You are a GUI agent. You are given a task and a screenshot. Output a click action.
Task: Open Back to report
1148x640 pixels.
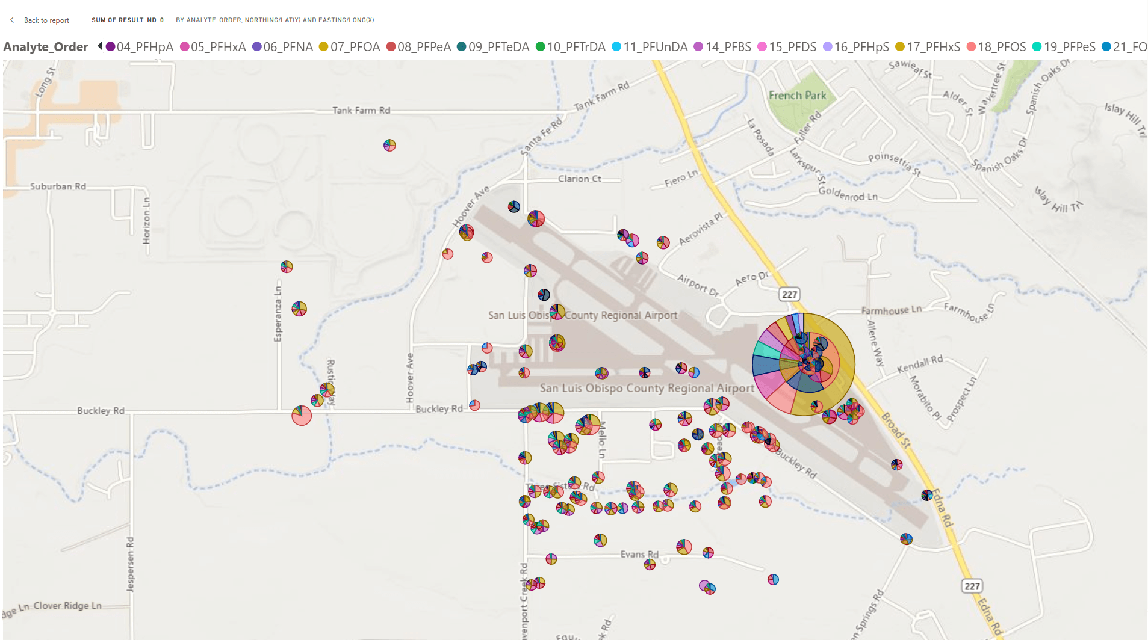click(x=45, y=20)
